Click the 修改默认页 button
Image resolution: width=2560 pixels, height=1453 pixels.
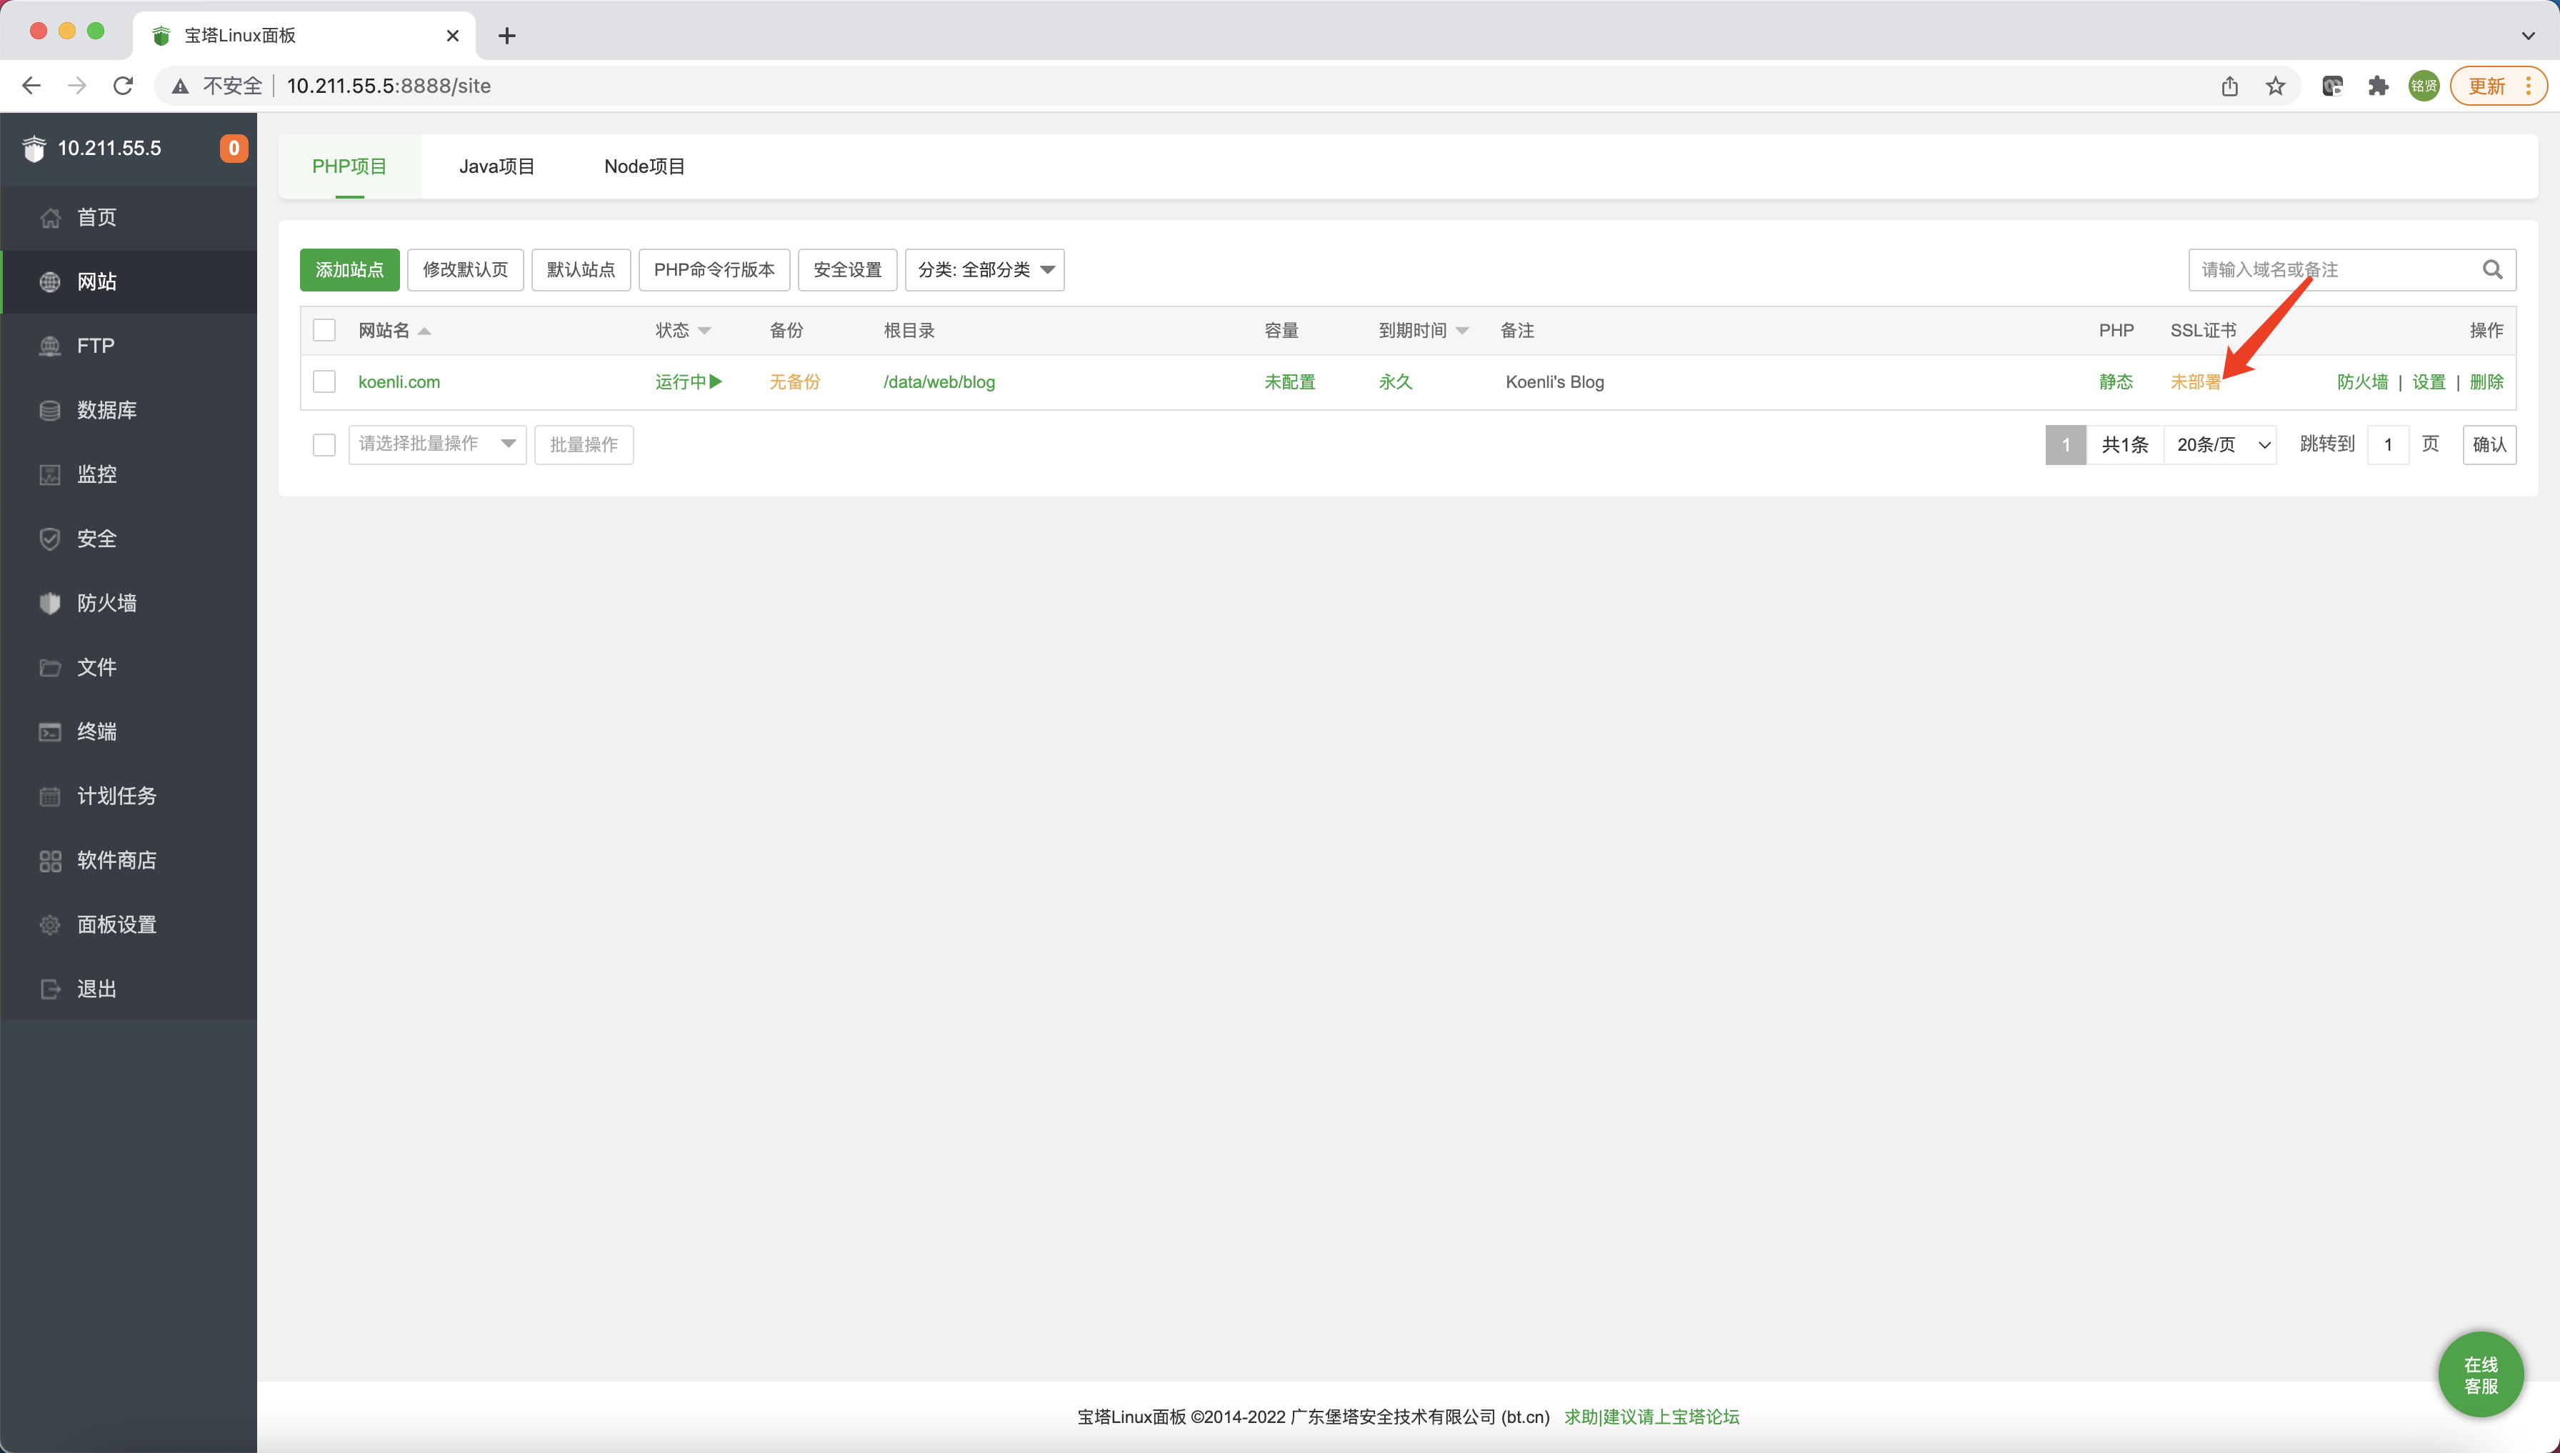click(x=465, y=269)
